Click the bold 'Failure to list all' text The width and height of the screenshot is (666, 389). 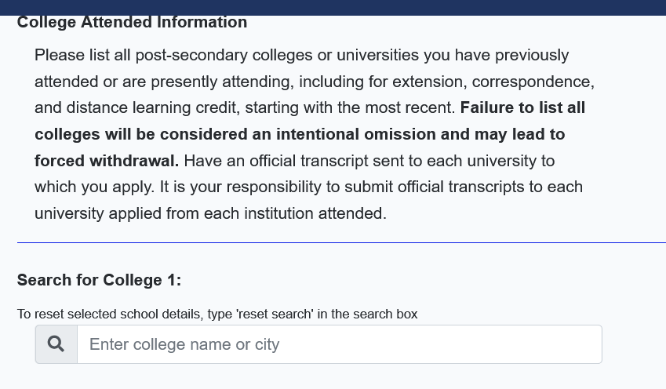point(522,107)
